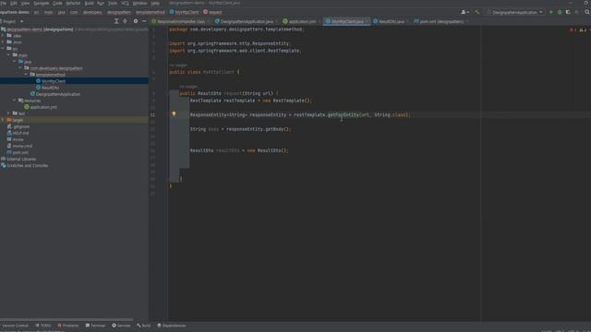Image resolution: width=591 pixels, height=332 pixels.
Task: Select application.yml in project tree
Action: click(x=43, y=107)
